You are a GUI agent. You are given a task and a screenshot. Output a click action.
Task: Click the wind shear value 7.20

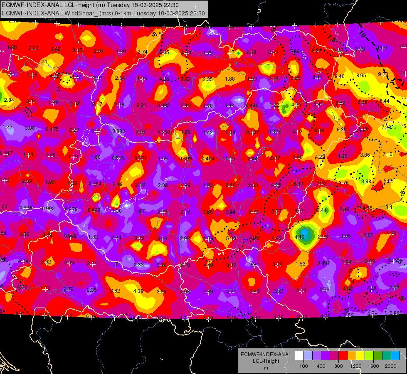click(321, 184)
